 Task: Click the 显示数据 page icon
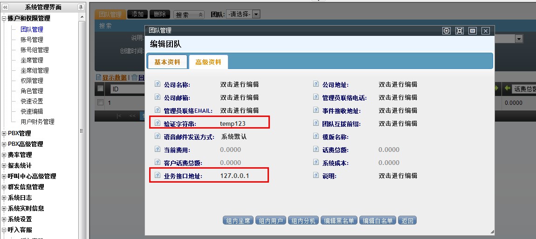click(98, 77)
